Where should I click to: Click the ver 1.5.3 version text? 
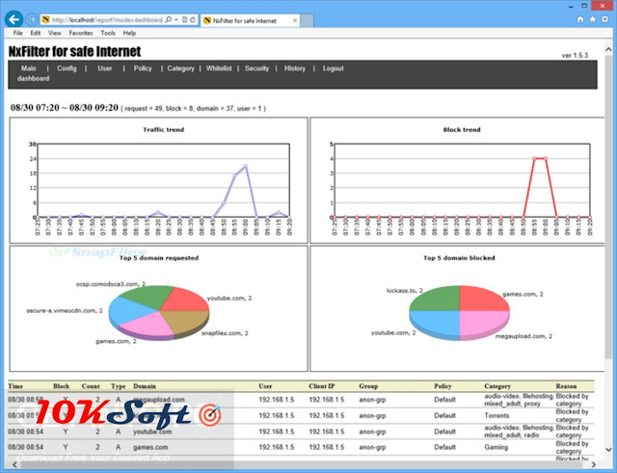tap(575, 56)
